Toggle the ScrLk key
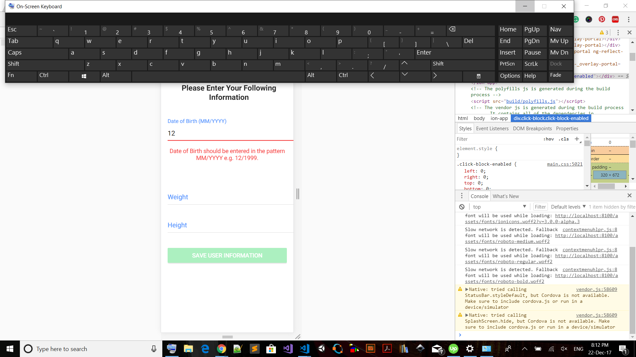This screenshot has width=636, height=357. (535, 64)
